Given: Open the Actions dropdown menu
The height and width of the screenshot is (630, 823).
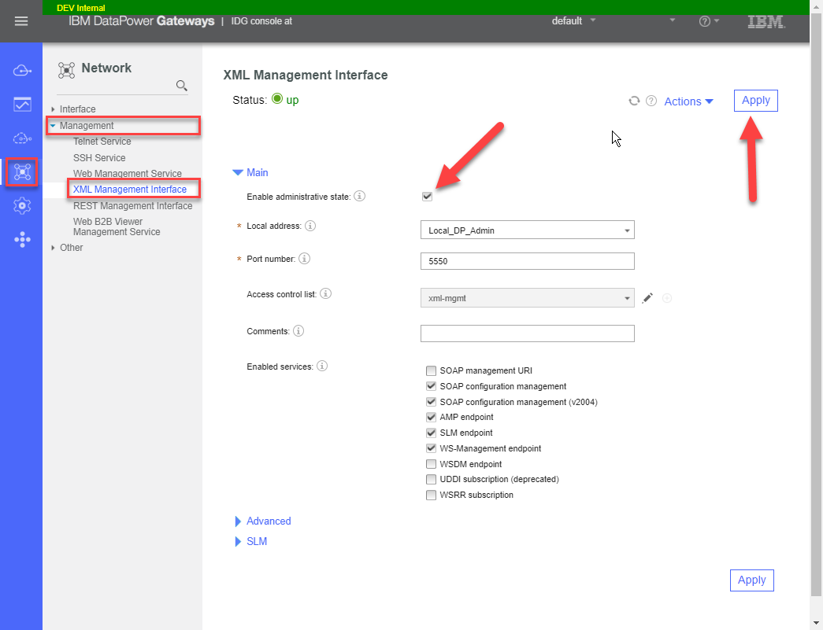Looking at the screenshot, I should [688, 101].
